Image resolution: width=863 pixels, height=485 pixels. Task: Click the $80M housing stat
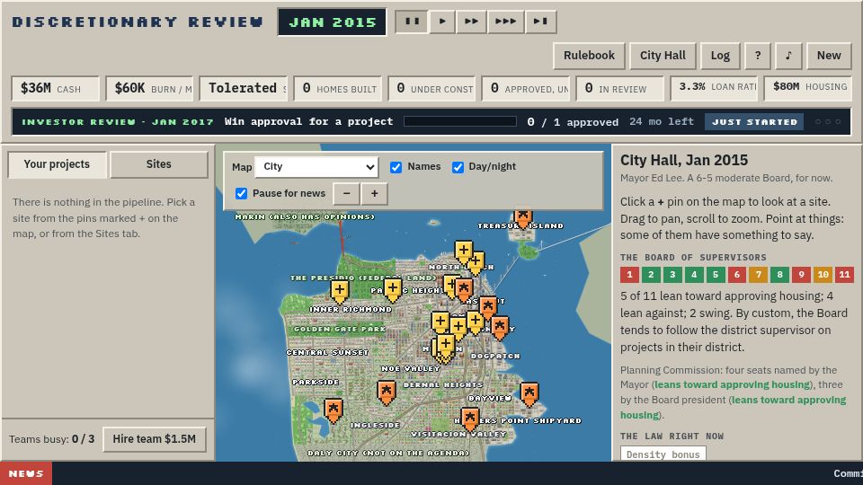808,89
